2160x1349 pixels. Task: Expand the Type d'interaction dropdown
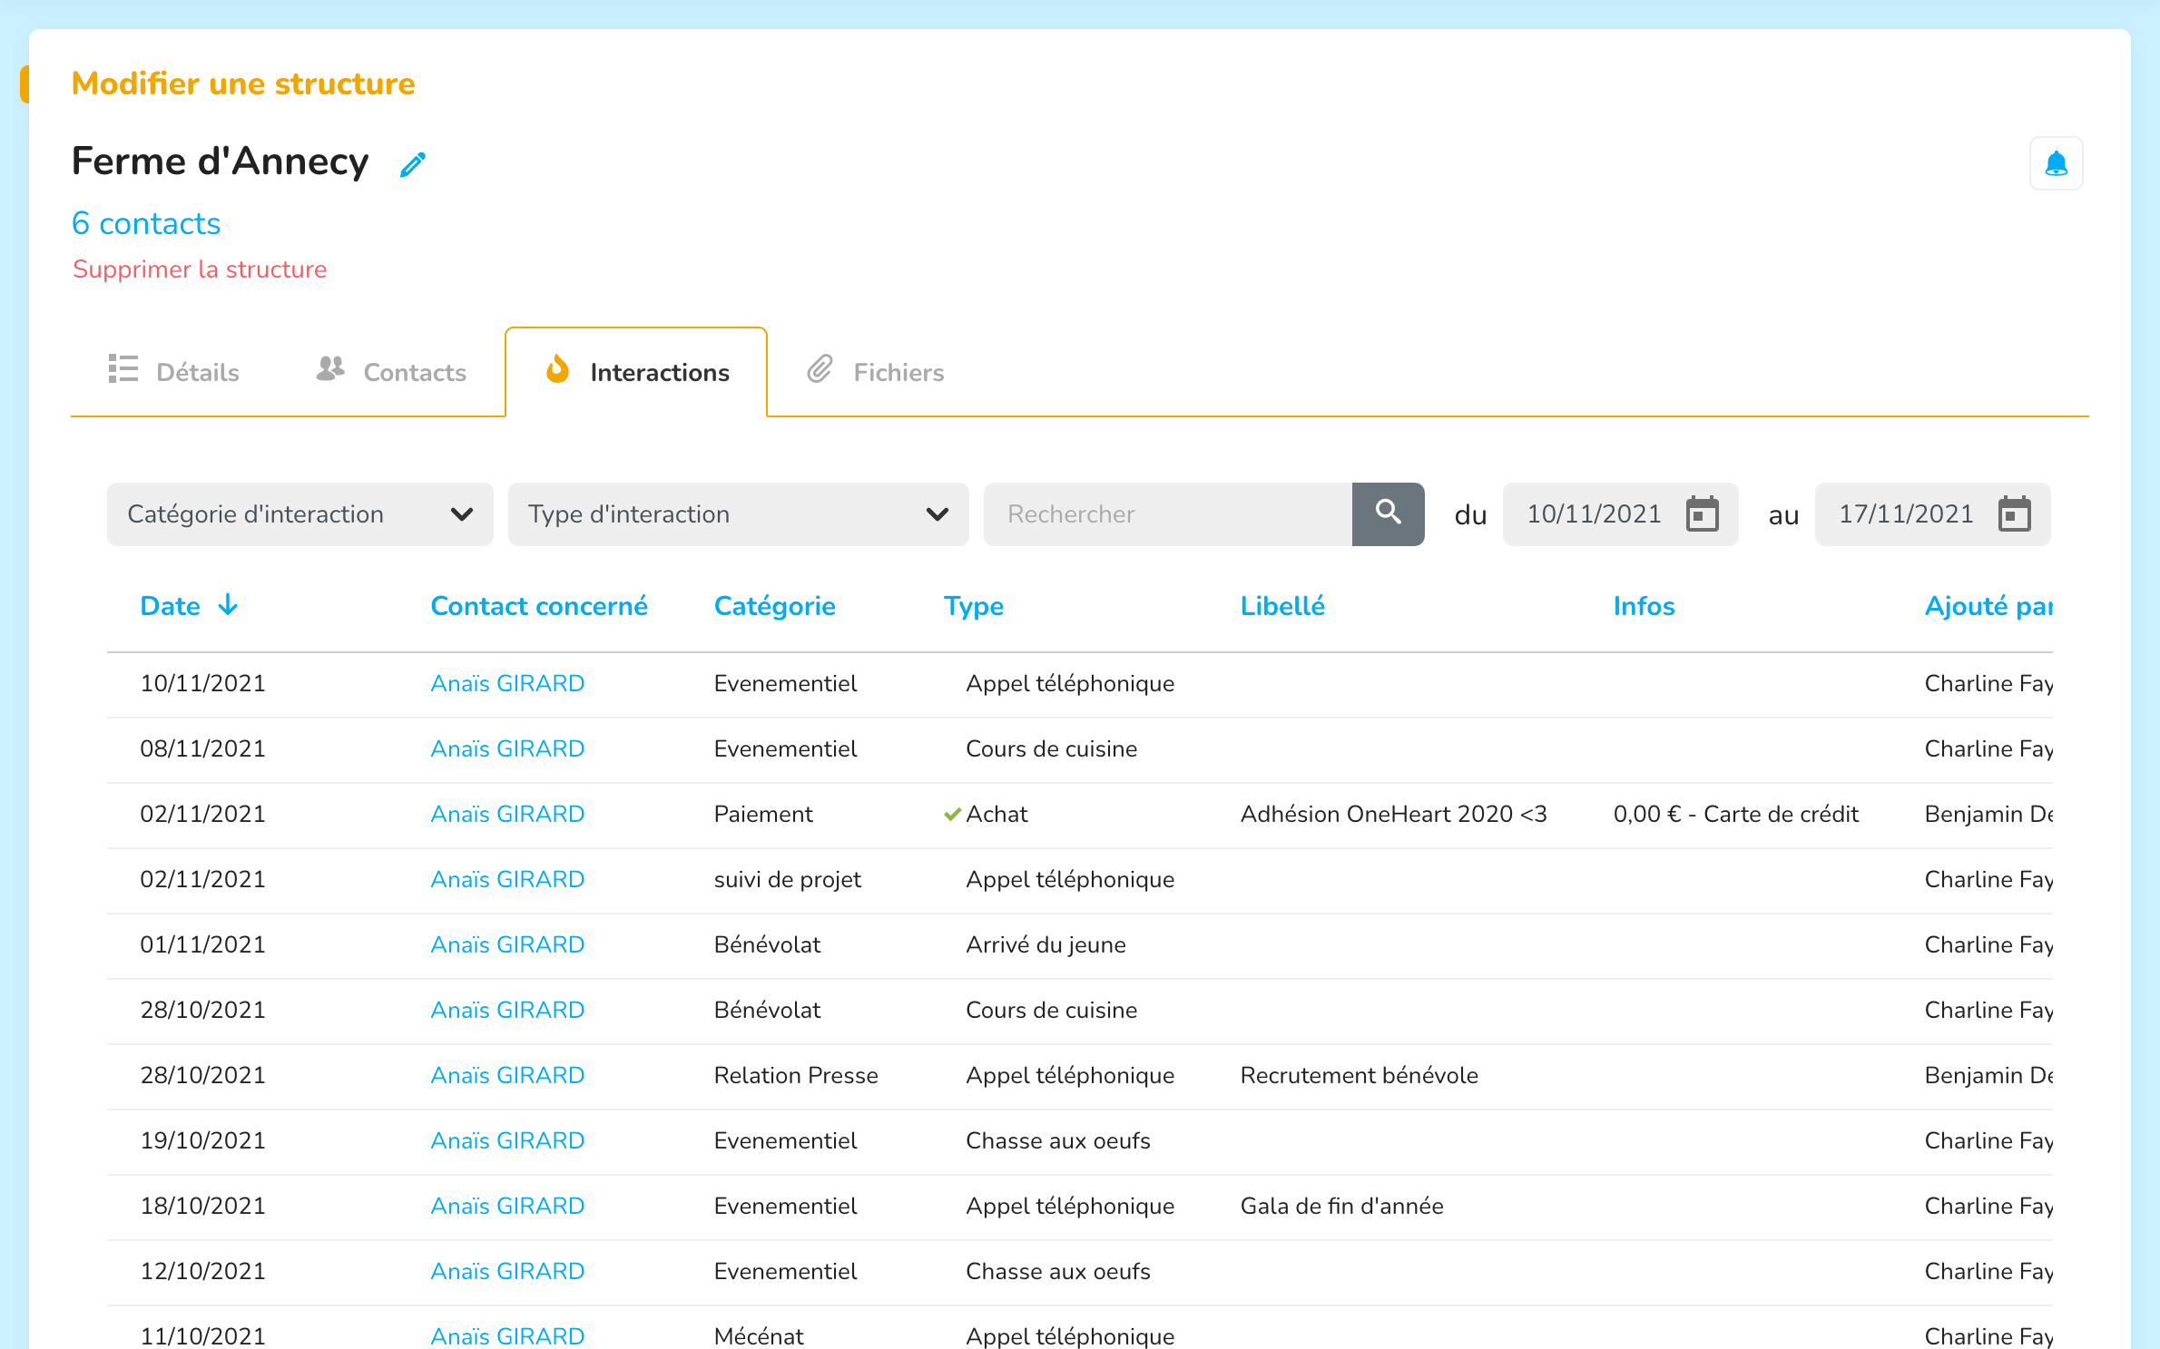click(x=738, y=514)
